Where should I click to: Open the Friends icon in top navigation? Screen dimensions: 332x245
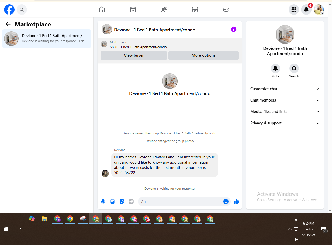[x=164, y=10]
